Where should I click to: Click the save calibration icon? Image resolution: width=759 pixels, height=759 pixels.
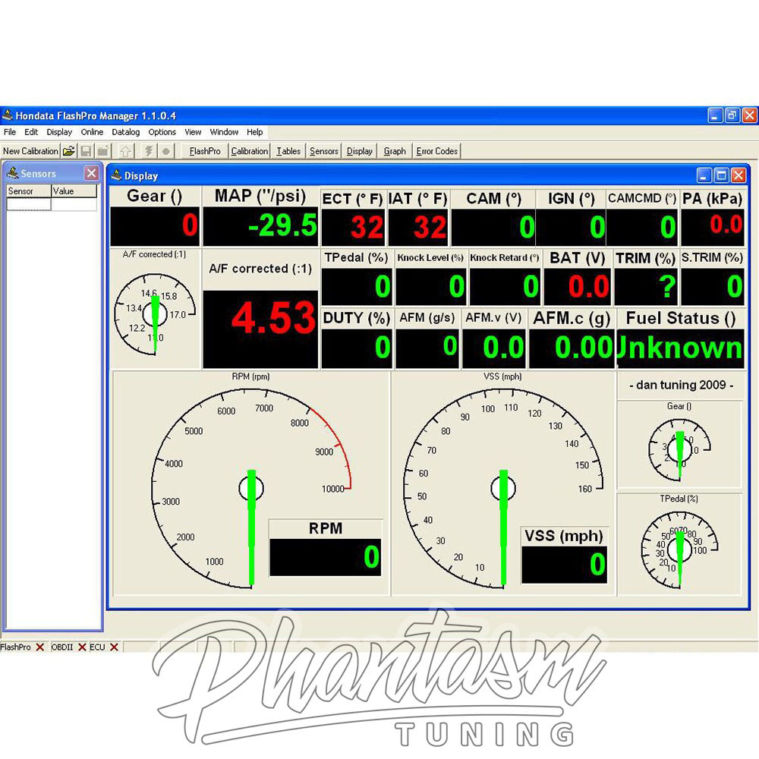click(x=86, y=150)
